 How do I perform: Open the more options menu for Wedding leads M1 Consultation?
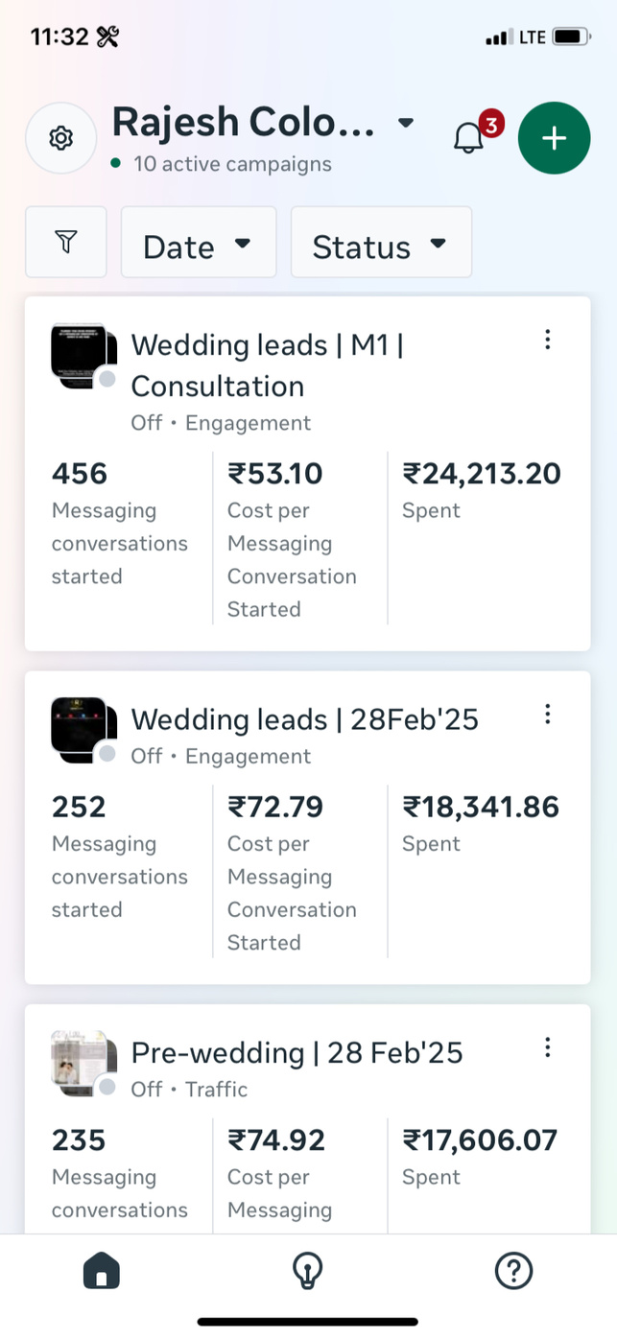(x=547, y=340)
